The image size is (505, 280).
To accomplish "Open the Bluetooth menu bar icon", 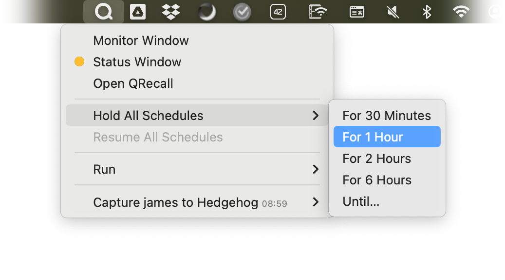I will (x=427, y=12).
